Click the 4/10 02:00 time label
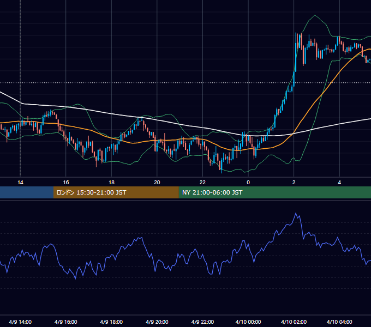Image resolution: width=371 pixels, height=327 pixels. coord(294,322)
